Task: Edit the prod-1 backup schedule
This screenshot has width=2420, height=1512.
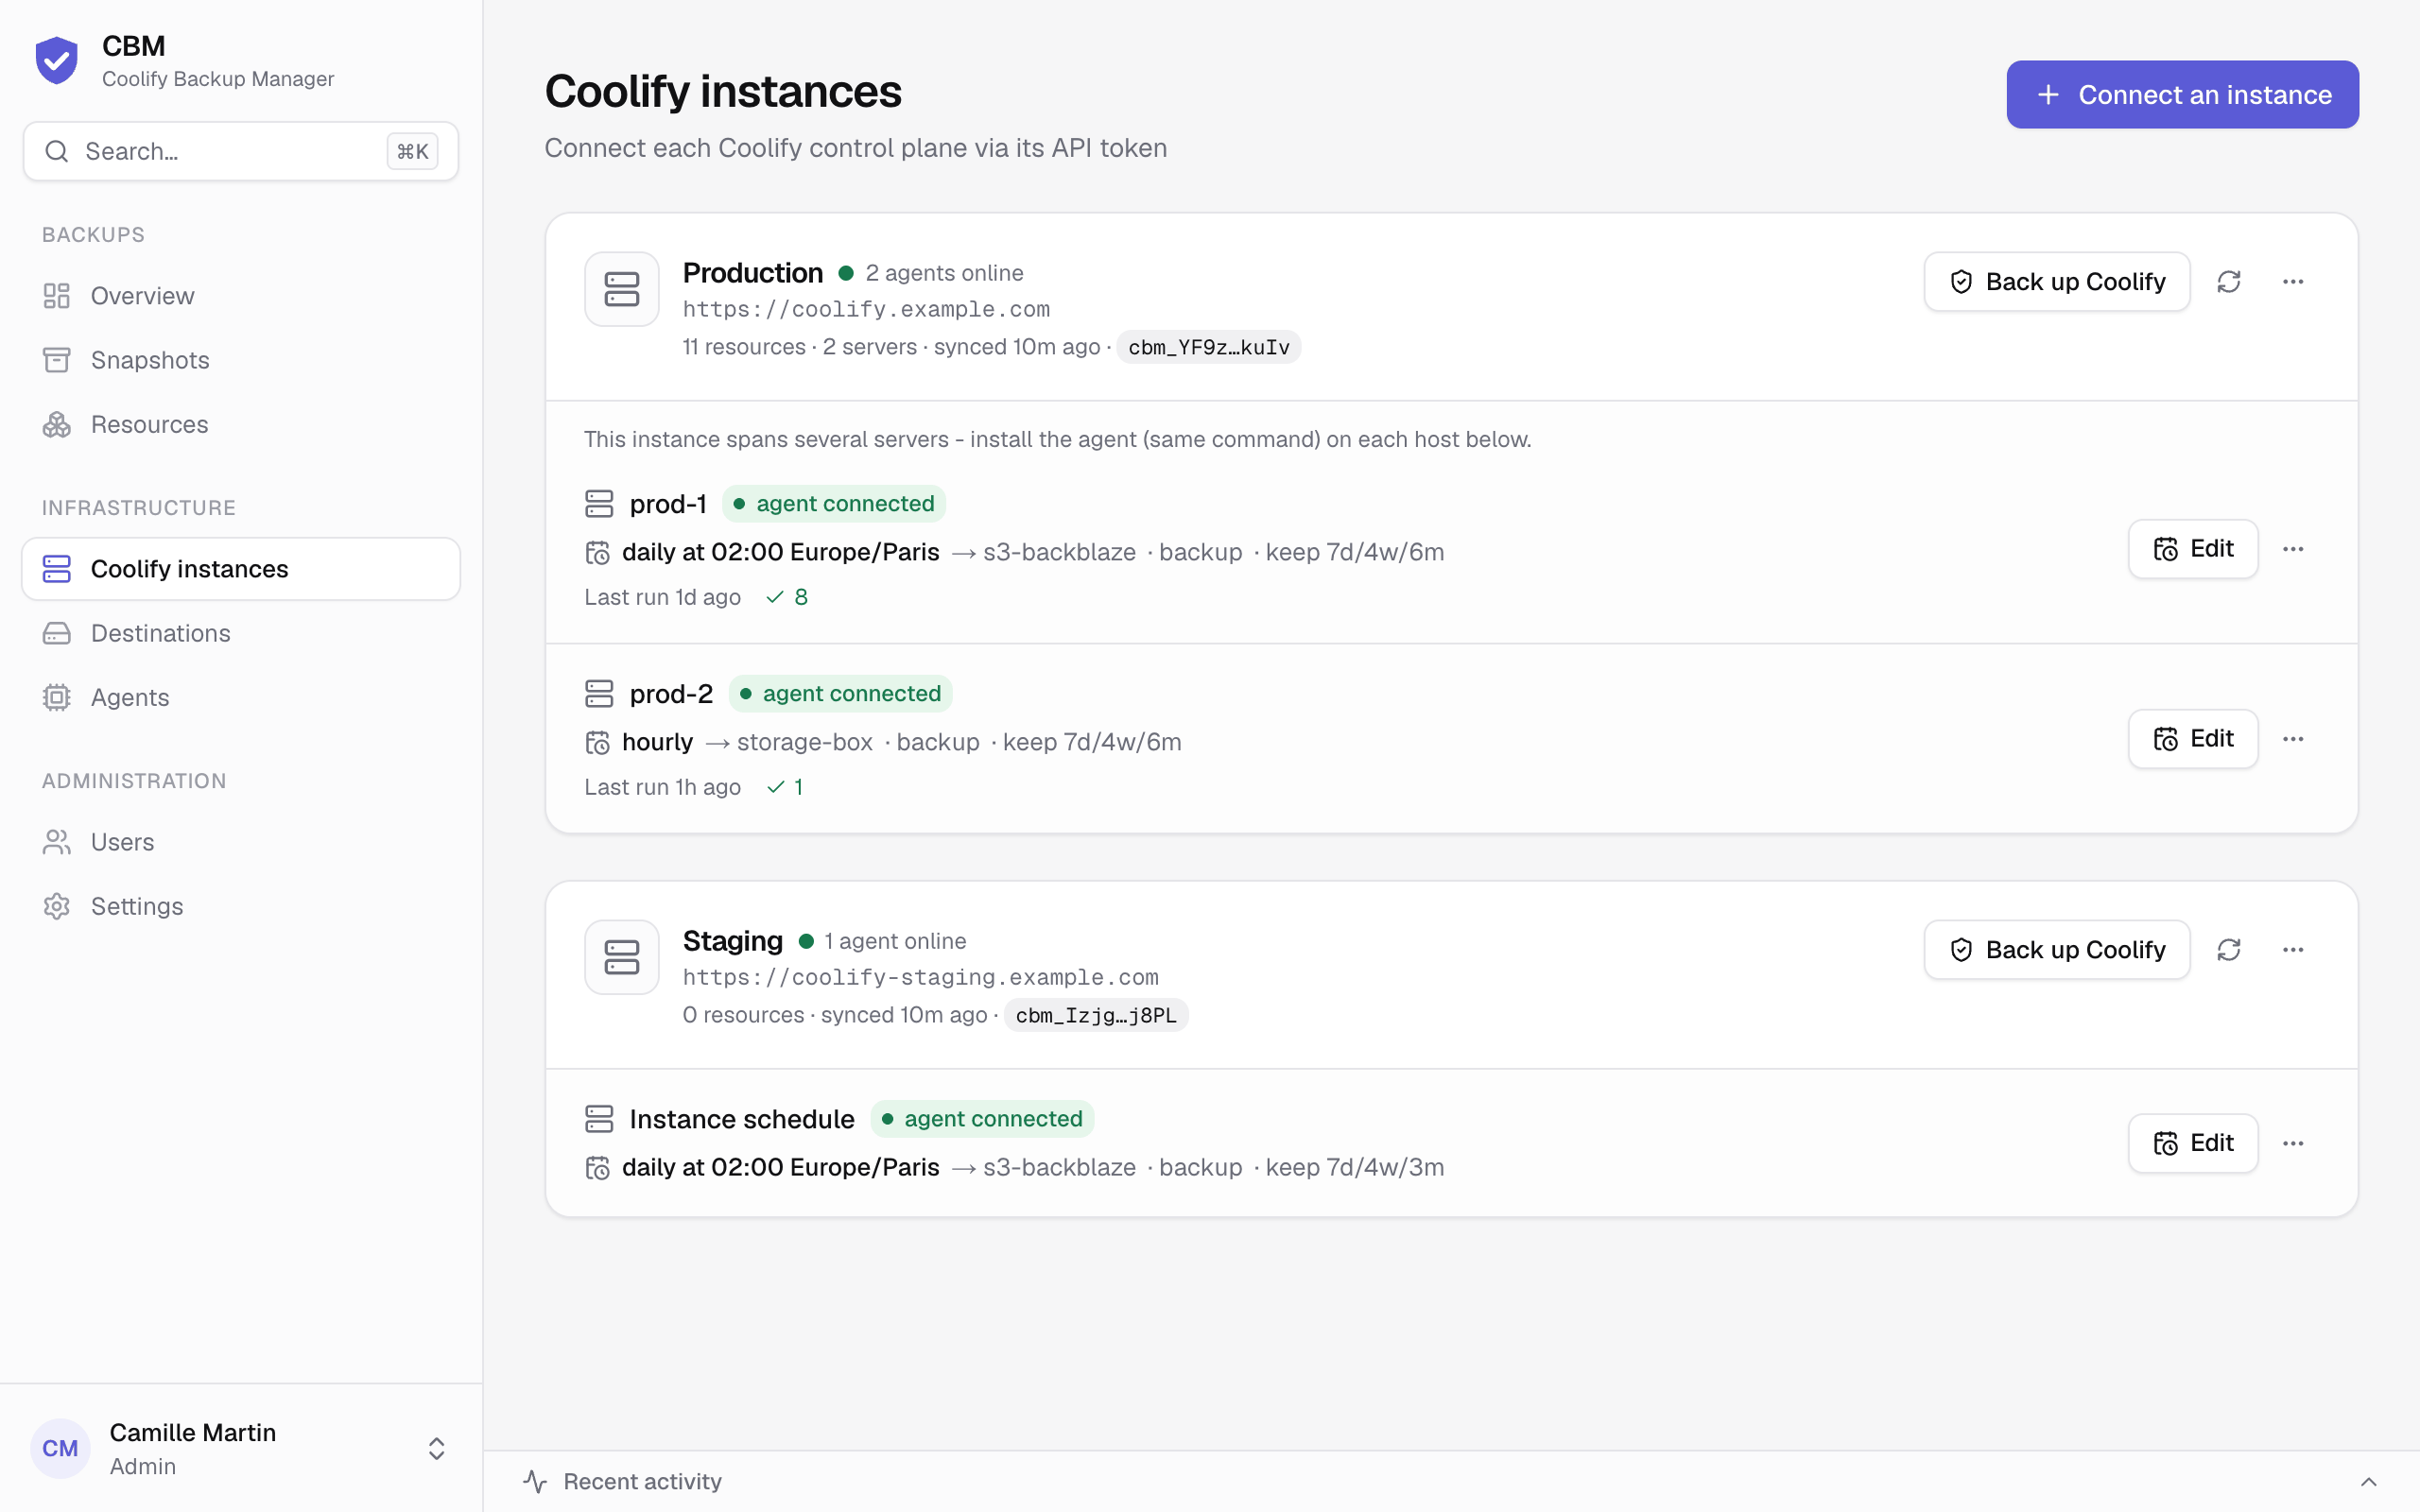Action: point(2193,549)
